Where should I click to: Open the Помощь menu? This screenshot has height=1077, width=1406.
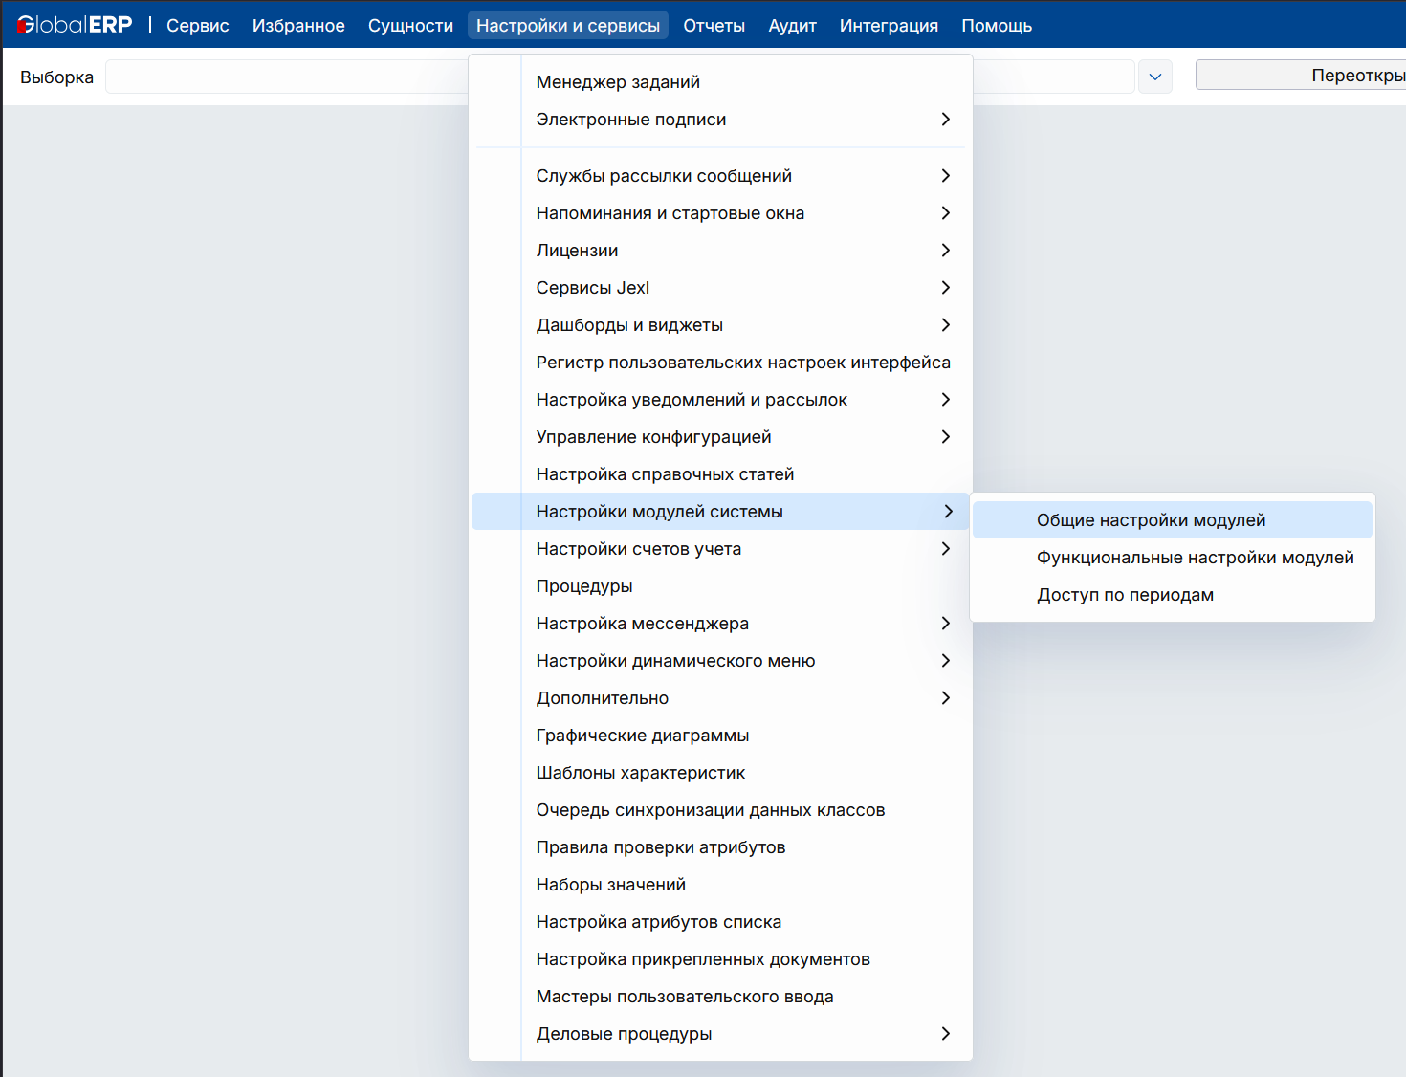click(x=996, y=26)
